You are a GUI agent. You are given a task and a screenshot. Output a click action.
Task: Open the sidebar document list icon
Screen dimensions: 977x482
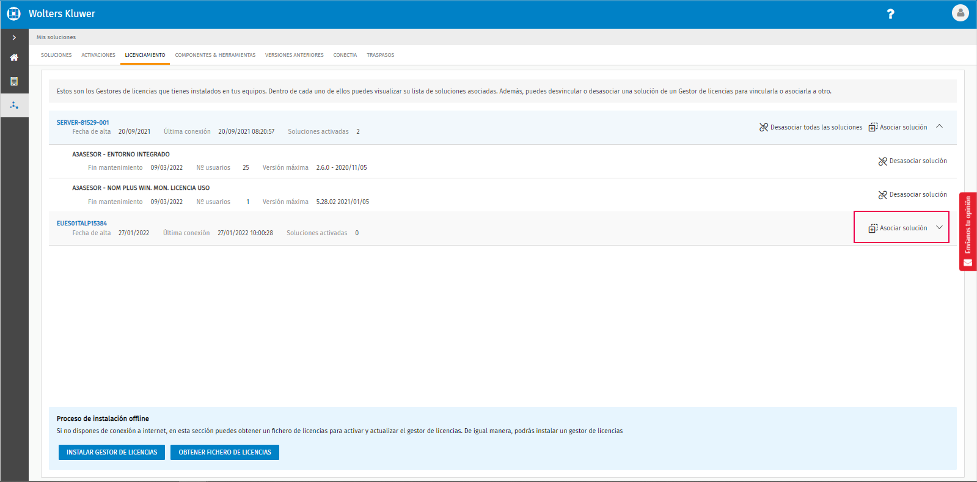click(x=14, y=81)
